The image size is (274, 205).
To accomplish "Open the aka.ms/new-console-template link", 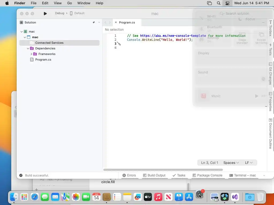I will coord(173,36).
